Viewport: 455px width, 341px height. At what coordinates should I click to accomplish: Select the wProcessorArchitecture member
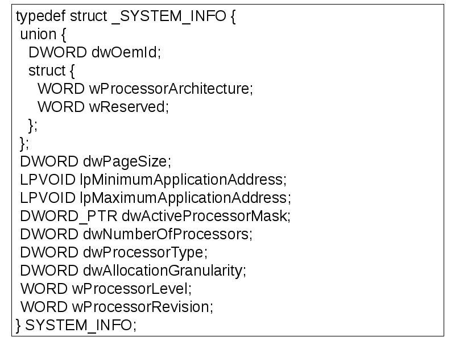click(x=170, y=89)
